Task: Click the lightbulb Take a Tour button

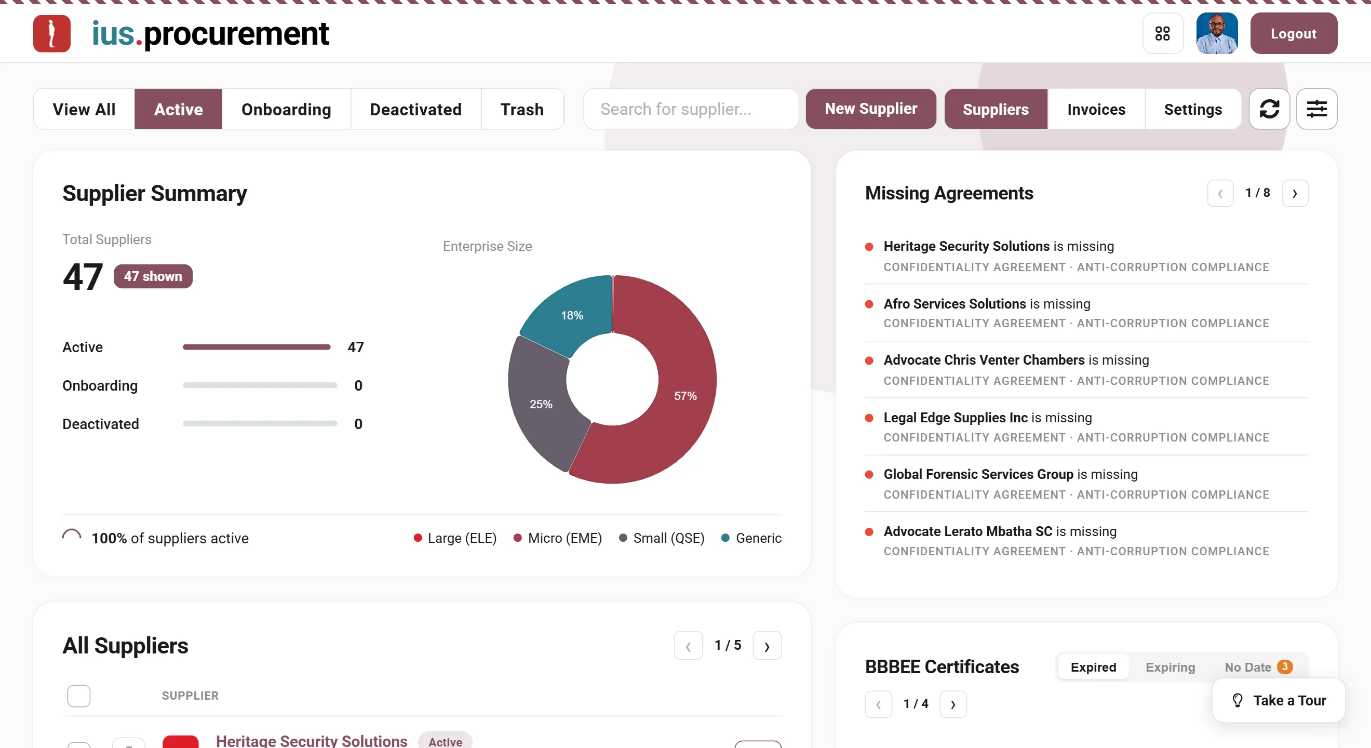Action: (x=1279, y=700)
